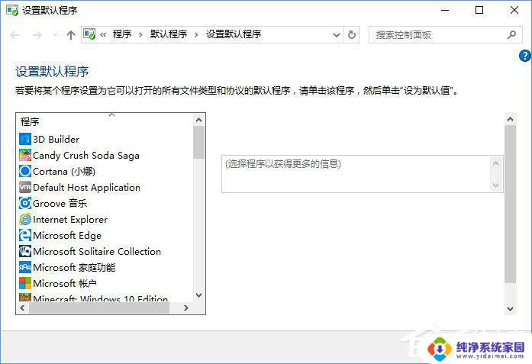This screenshot has height=364, width=532.
Task: Select Cortana (小娜) entry
Action: (64, 171)
